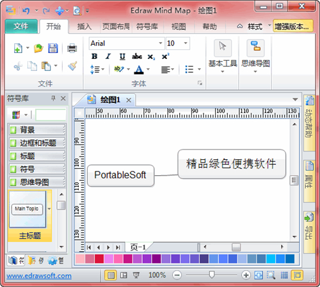
Task: Toggle Italic formatting
Action: 108,56
